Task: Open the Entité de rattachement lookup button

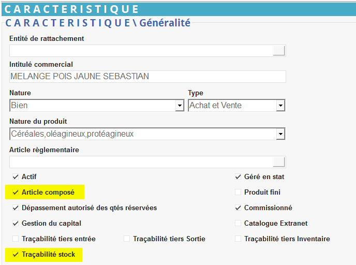Action: pos(279,50)
